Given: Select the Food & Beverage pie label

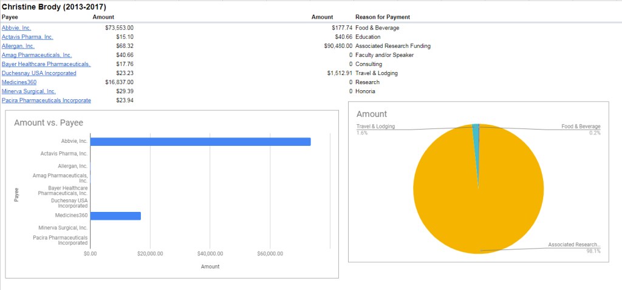Looking at the screenshot, I should pos(581,127).
